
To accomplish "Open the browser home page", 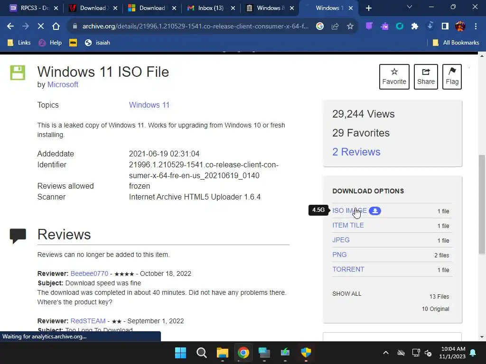I will tap(56, 27).
